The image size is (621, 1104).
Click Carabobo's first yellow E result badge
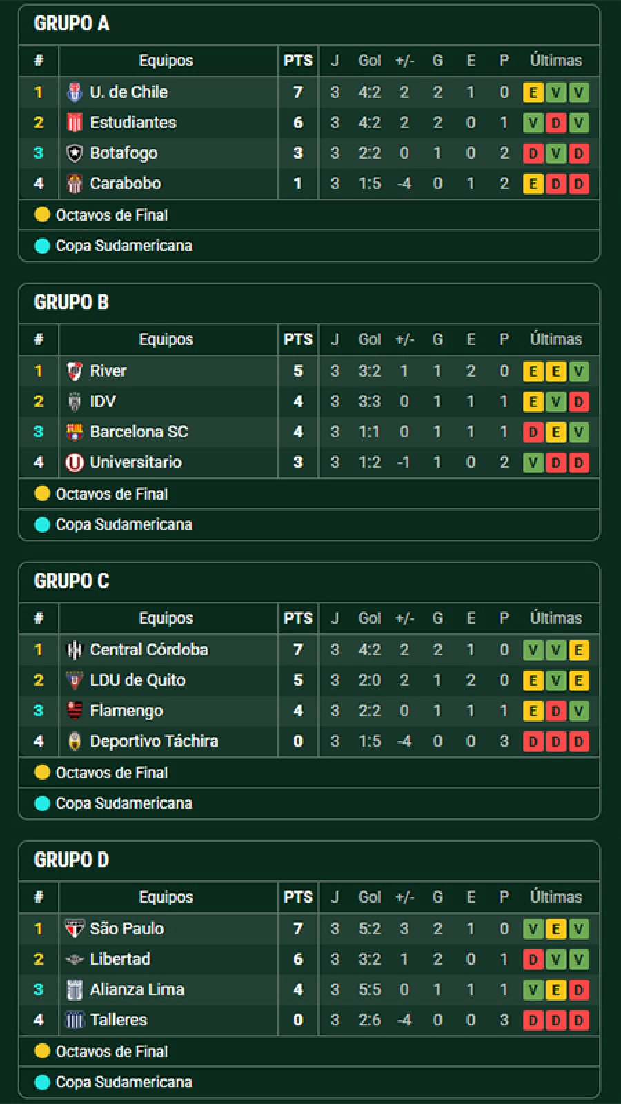[533, 184]
